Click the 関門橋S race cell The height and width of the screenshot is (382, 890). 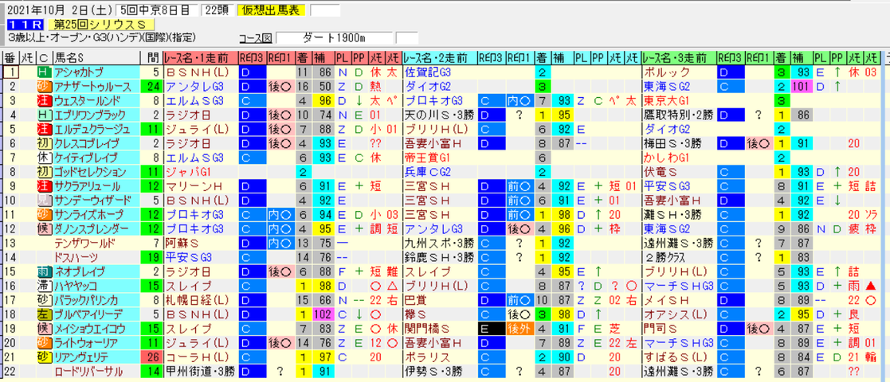440,328
